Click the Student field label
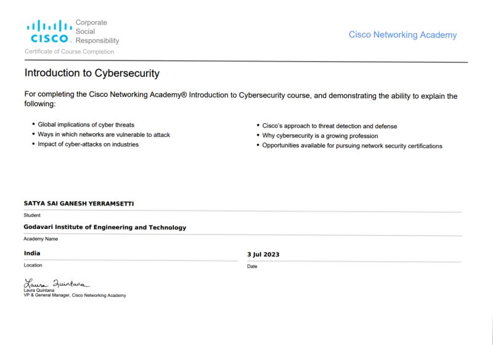493x345 pixels. [32, 215]
